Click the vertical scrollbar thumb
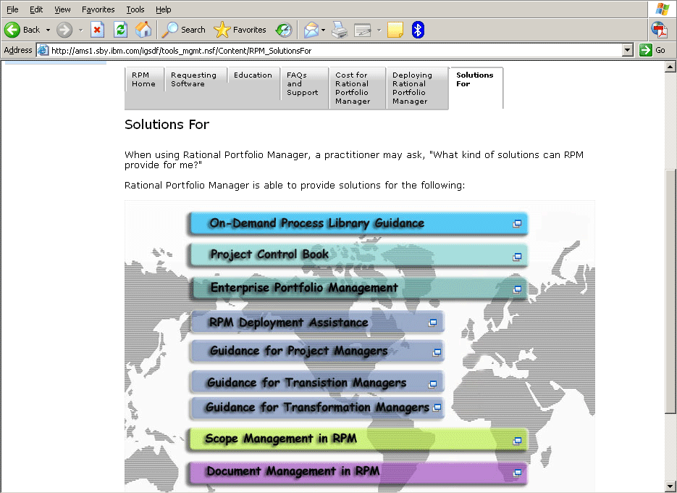The height and width of the screenshot is (493, 677). [670, 291]
